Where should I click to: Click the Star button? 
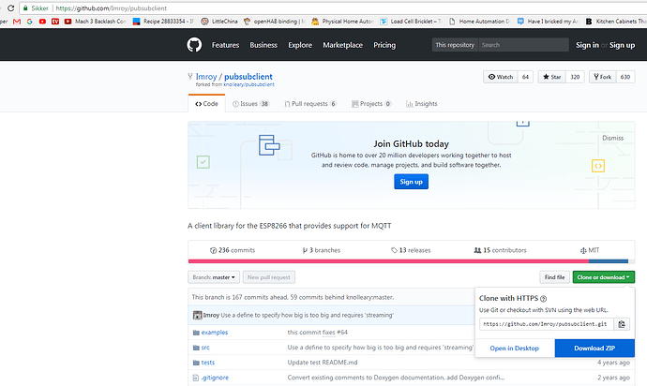(550, 77)
